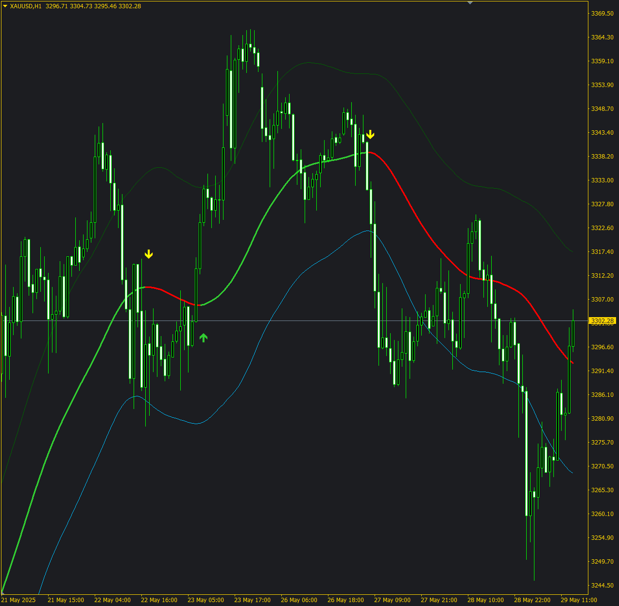Screen dimensions: 619x606
Task: Click the close value 3302.28 in header
Action: pos(130,6)
